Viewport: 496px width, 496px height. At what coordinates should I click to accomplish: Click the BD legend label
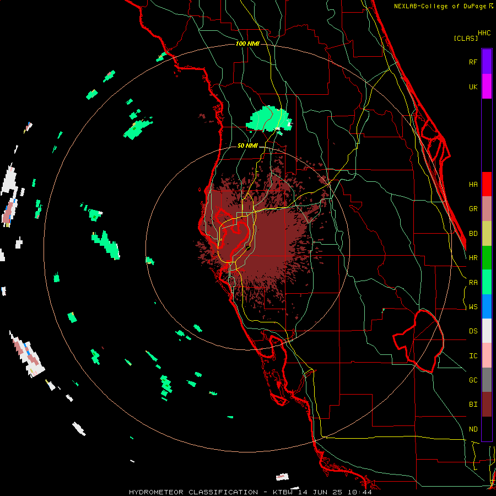point(473,234)
